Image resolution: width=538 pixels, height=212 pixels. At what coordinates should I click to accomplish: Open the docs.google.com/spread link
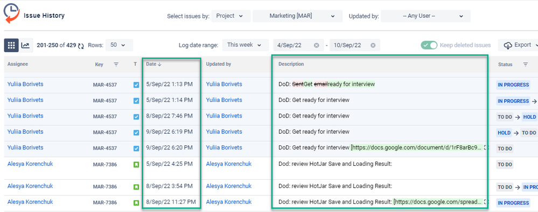[x=438, y=202]
